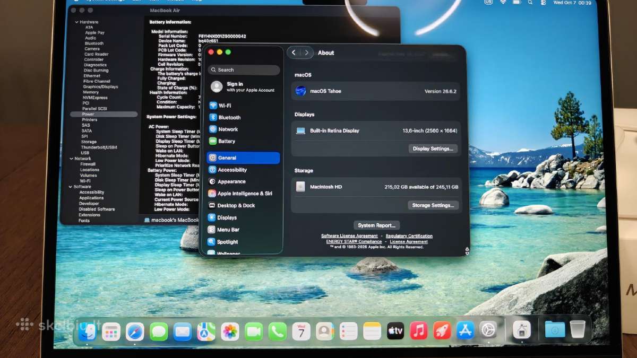Viewport: 637px width, 358px height.
Task: Open the Downloads folder in Dock
Action: (x=555, y=329)
